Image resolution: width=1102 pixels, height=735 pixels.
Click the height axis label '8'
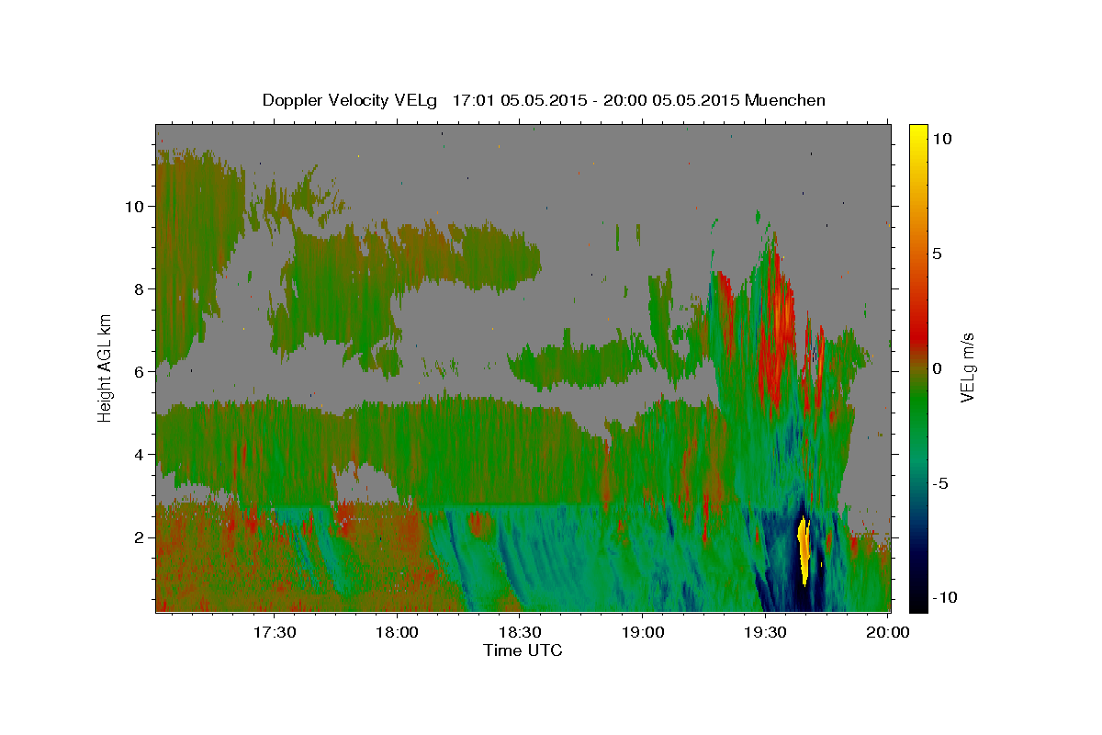click(139, 288)
